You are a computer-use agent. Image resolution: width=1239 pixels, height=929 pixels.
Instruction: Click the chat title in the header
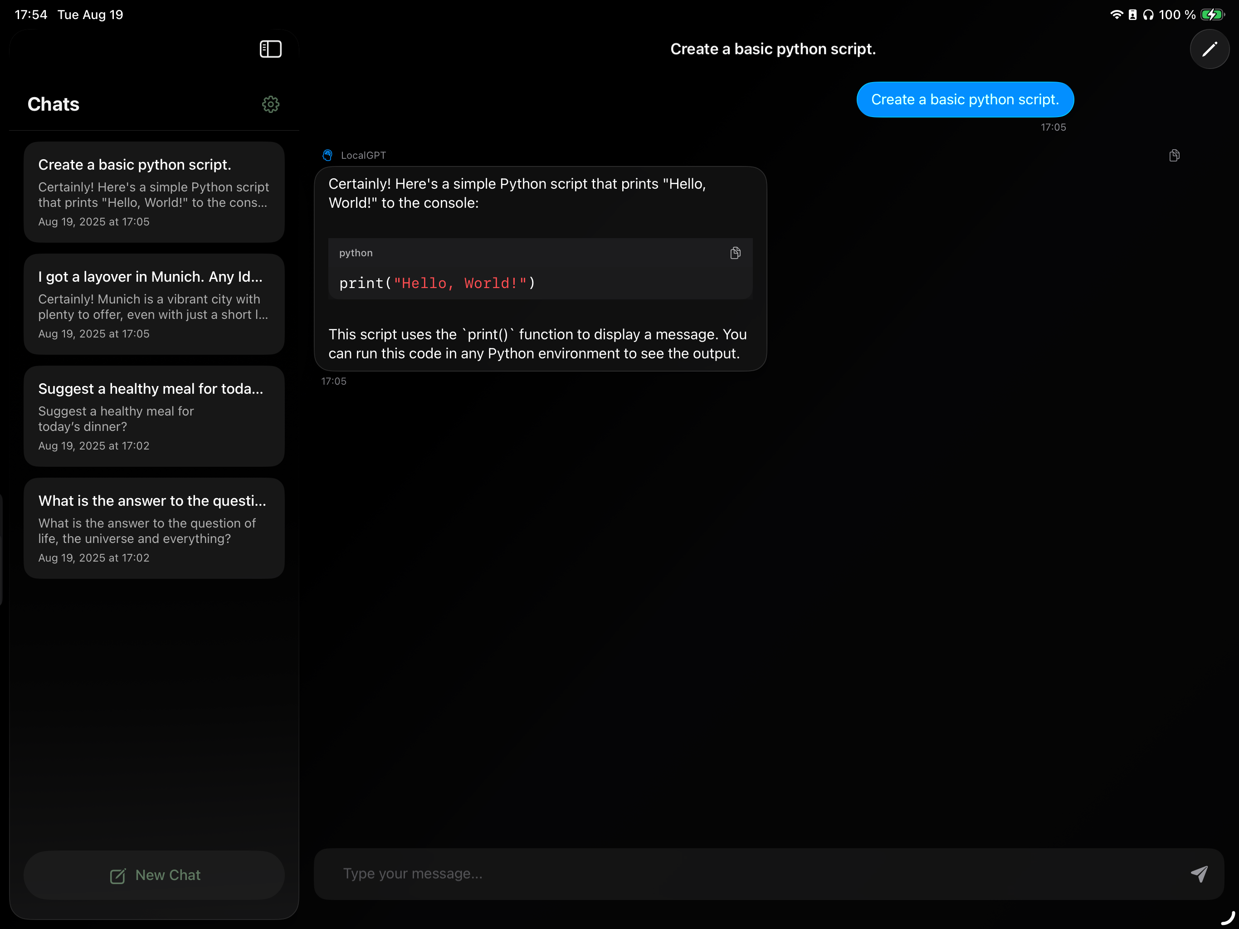[773, 49]
